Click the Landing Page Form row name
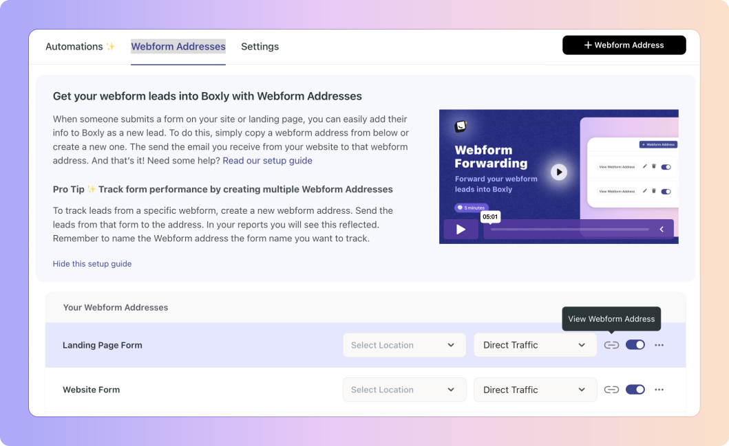Screen dimensions: 729x446 coord(103,345)
